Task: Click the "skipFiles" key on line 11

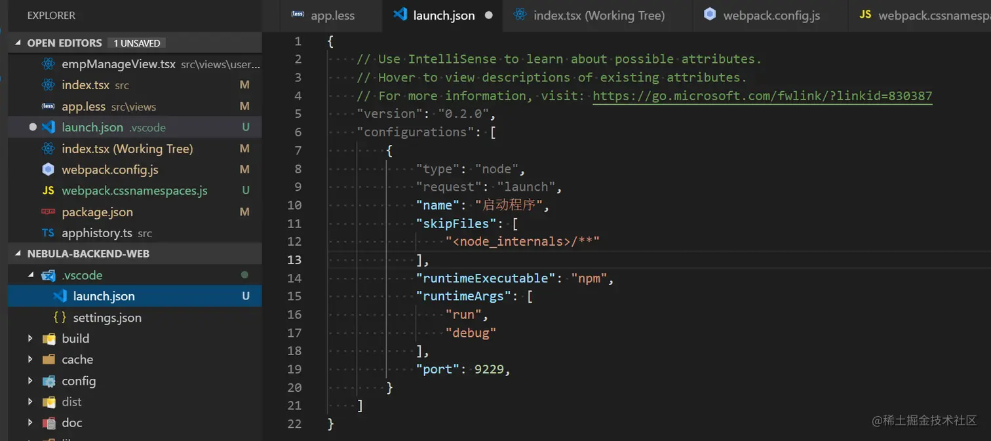Action: [x=456, y=223]
